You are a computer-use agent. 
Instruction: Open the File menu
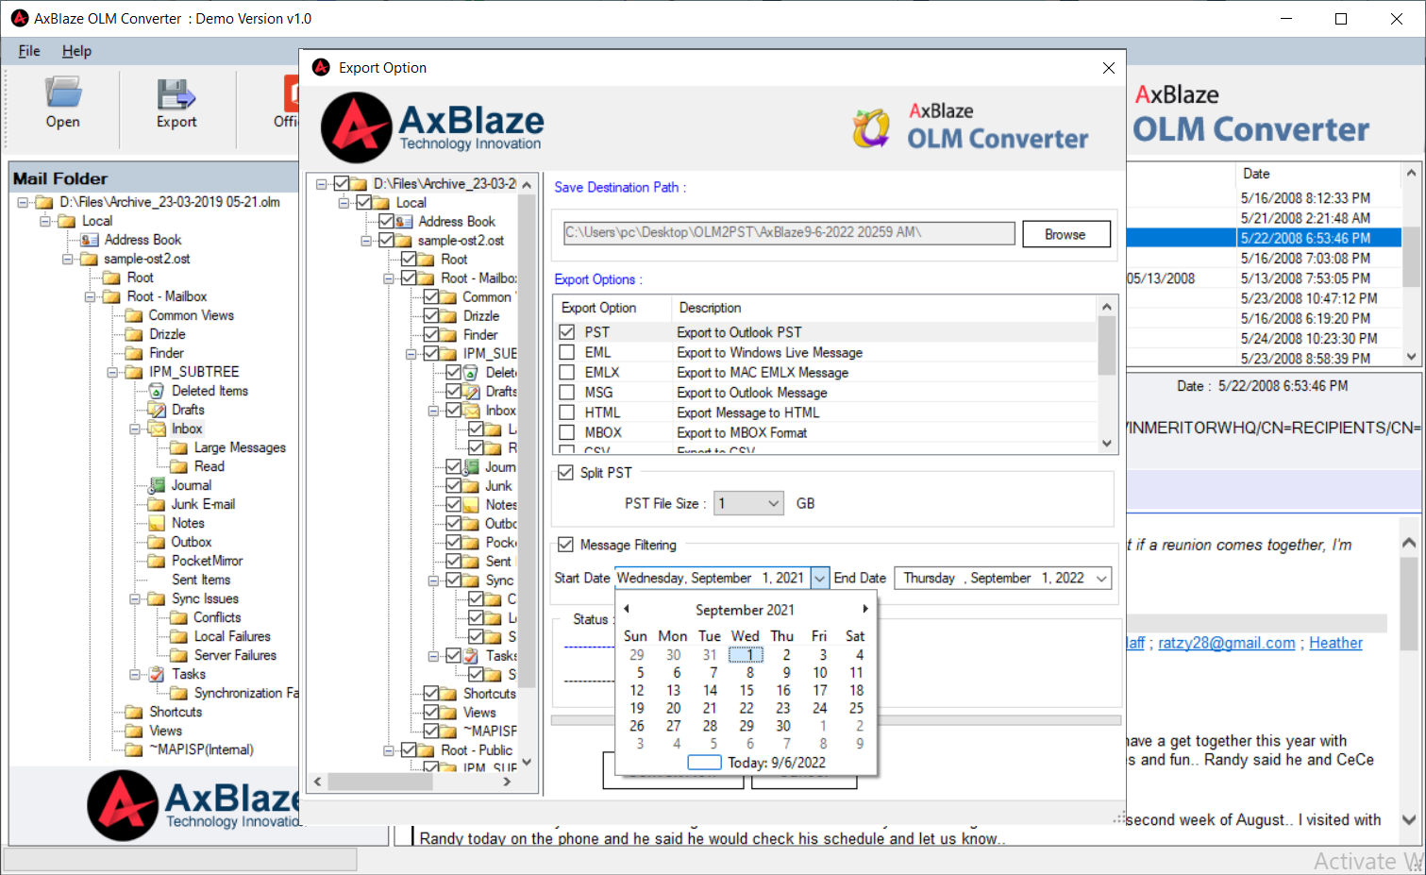pyautogui.click(x=29, y=51)
